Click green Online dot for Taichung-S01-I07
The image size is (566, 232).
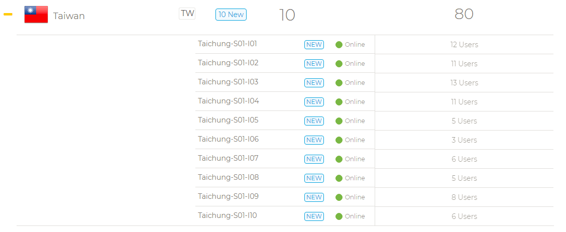point(339,159)
